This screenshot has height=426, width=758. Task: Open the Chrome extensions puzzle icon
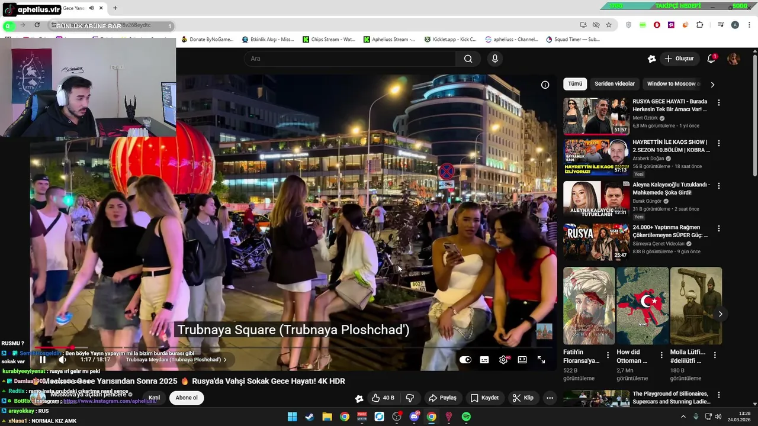click(x=700, y=25)
